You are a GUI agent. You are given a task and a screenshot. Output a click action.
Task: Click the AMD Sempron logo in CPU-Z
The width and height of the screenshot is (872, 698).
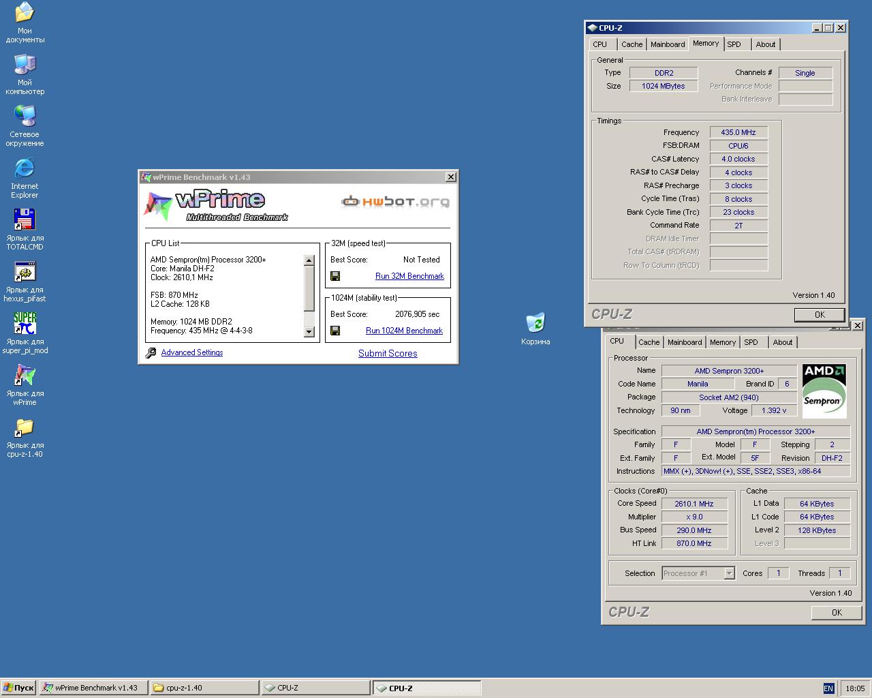pos(824,391)
